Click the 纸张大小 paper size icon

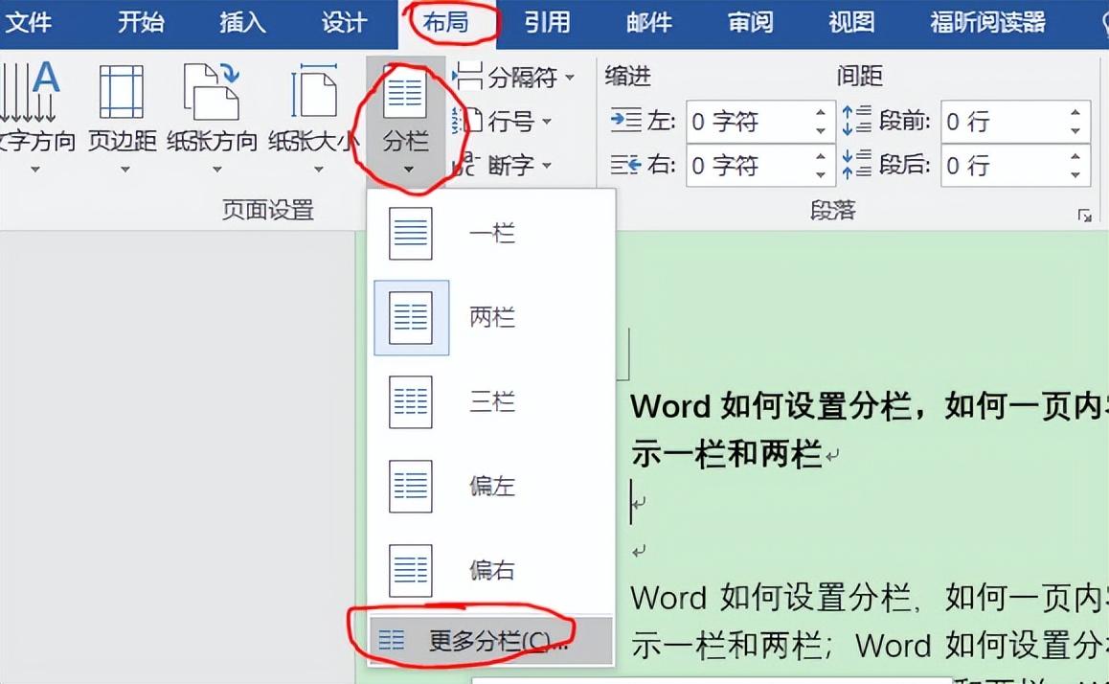314,92
